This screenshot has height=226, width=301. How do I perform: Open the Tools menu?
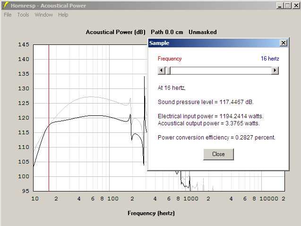[23, 15]
